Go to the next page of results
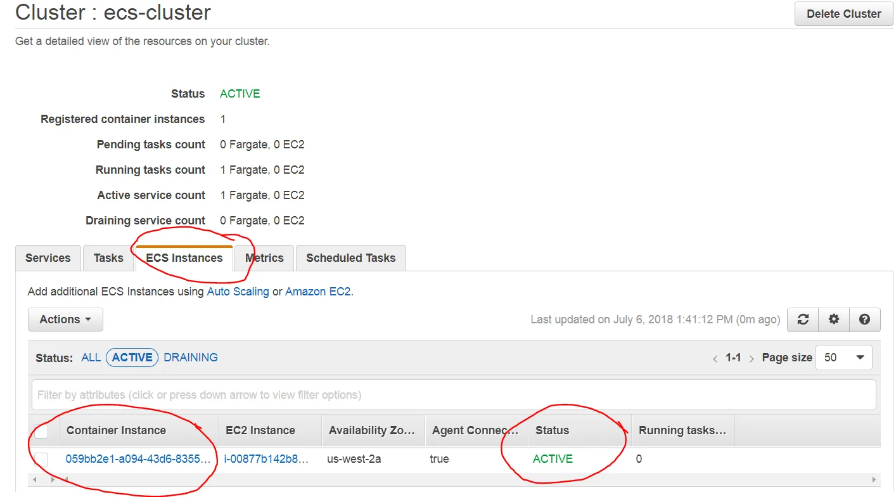 (x=752, y=359)
